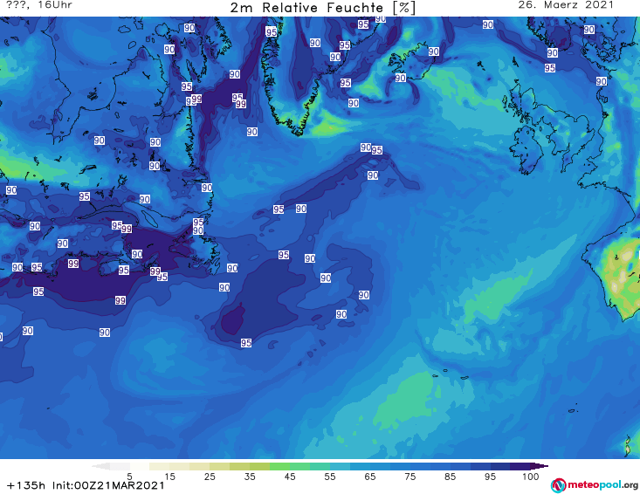
Task: Click the legend value '35'
Action: (x=250, y=476)
